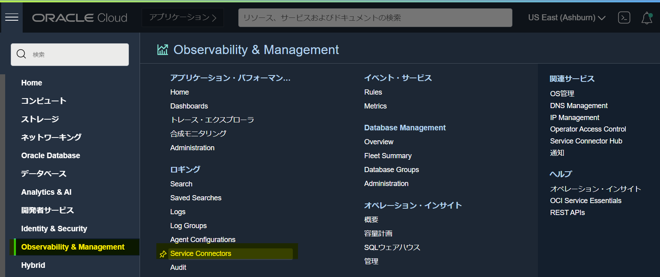Open Saved Searches under logging
The image size is (660, 277).
click(196, 198)
